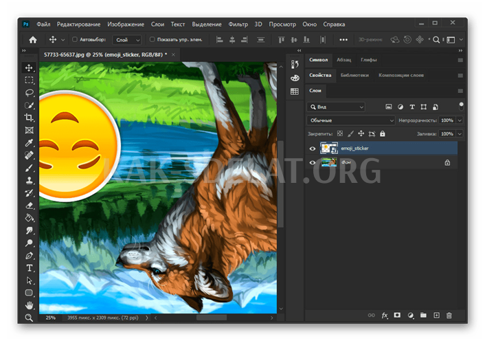Select the Hand tool
Image resolution: width=485 pixels, height=341 pixels.
29,306
